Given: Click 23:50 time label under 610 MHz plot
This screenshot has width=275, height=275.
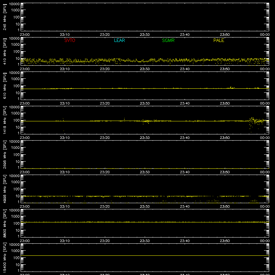Looking at the screenshot, I should coord(225,103).
